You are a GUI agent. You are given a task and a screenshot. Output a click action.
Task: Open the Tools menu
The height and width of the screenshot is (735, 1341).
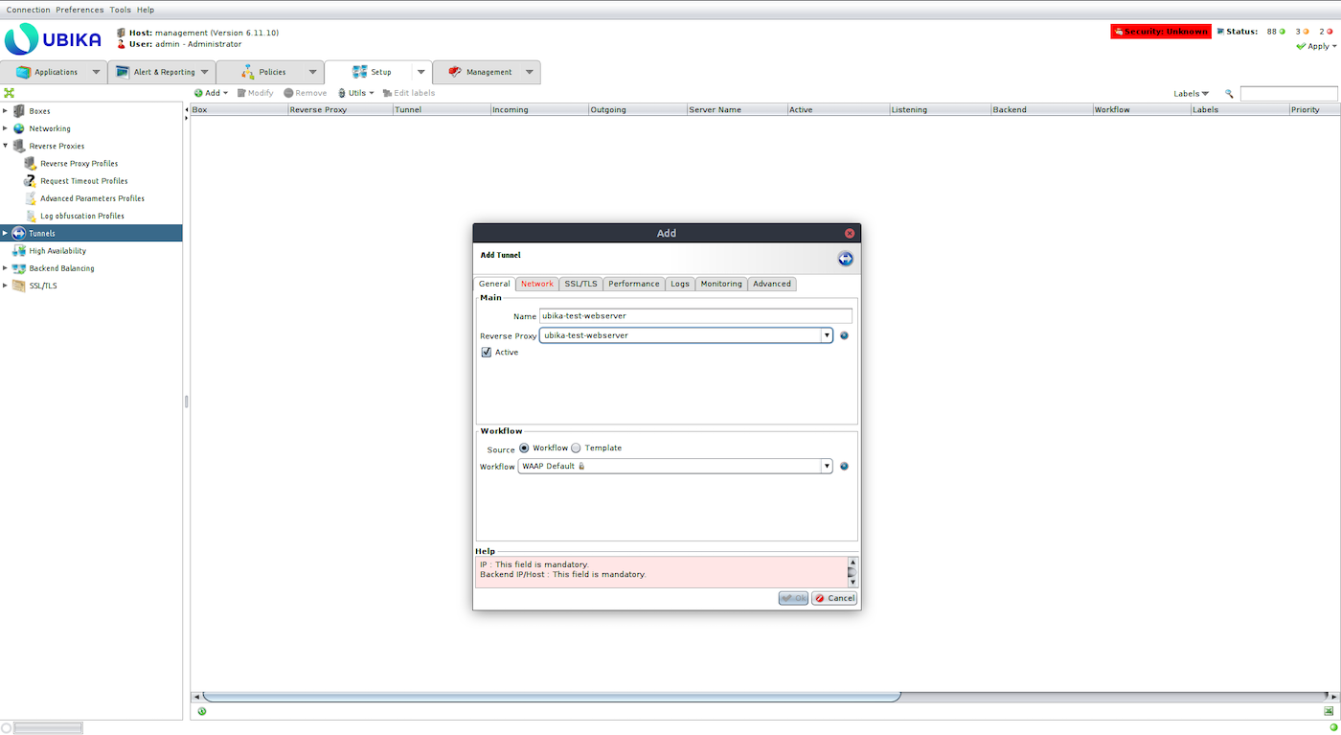click(120, 10)
